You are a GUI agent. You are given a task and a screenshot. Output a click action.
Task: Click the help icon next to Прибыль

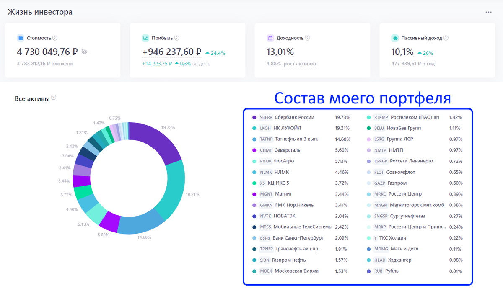pyautogui.click(x=176, y=38)
